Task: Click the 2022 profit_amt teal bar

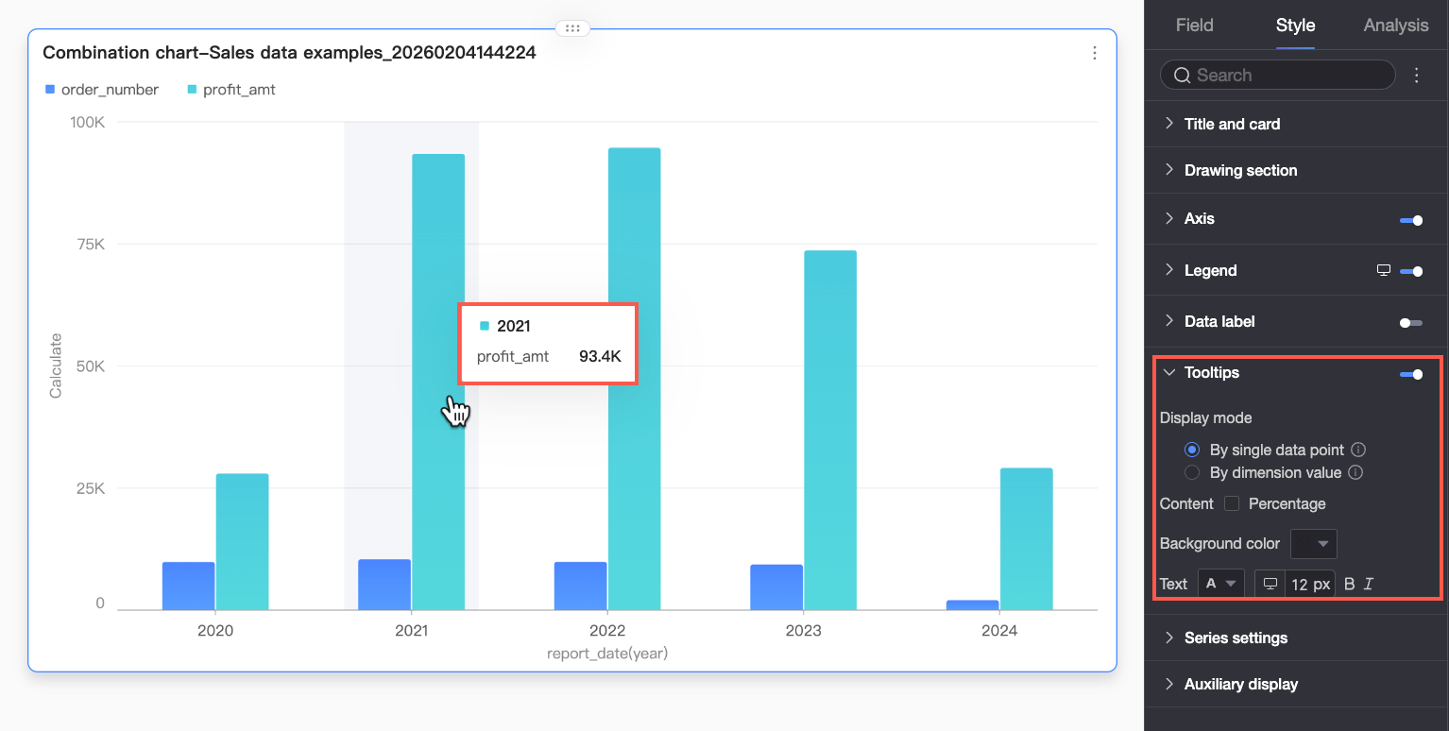Action: pyautogui.click(x=634, y=379)
